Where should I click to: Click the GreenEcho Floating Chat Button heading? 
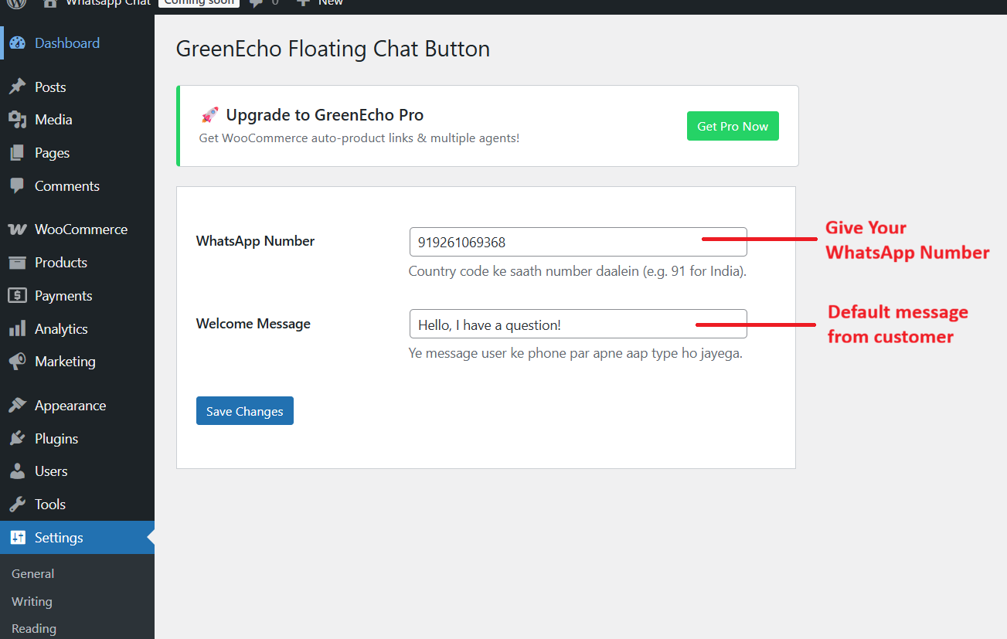pos(333,49)
